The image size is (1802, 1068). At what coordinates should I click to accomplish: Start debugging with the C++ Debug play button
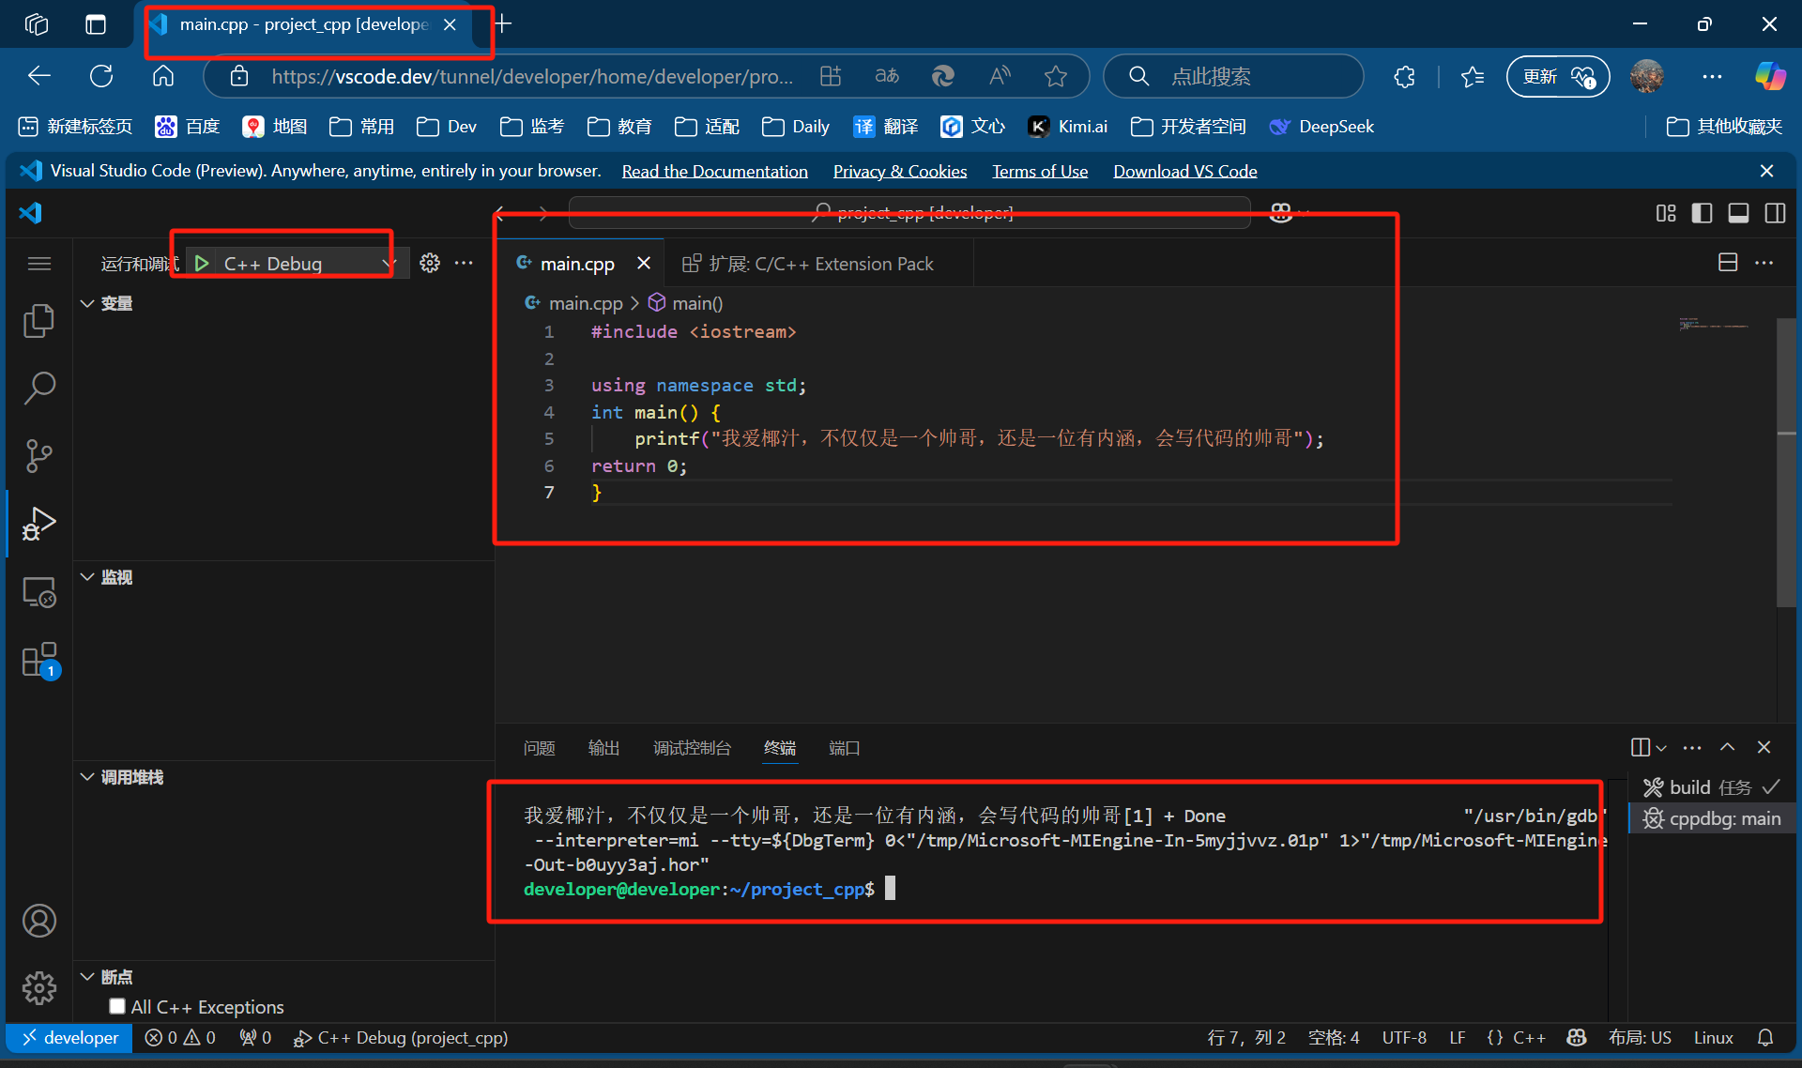pyautogui.click(x=202, y=263)
